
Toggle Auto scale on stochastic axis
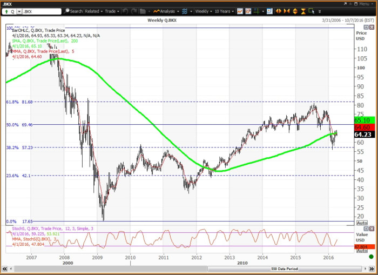coord(362,251)
